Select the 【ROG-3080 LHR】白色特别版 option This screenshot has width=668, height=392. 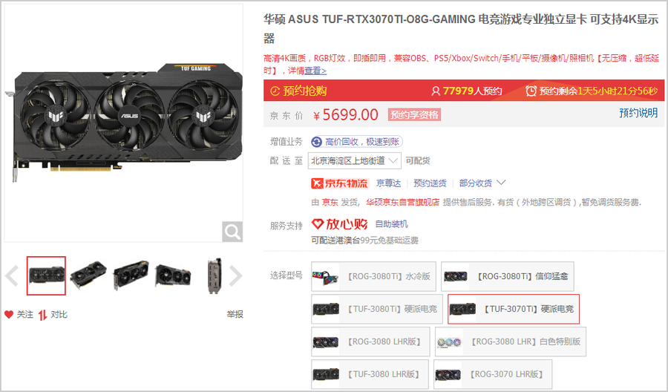511,342
